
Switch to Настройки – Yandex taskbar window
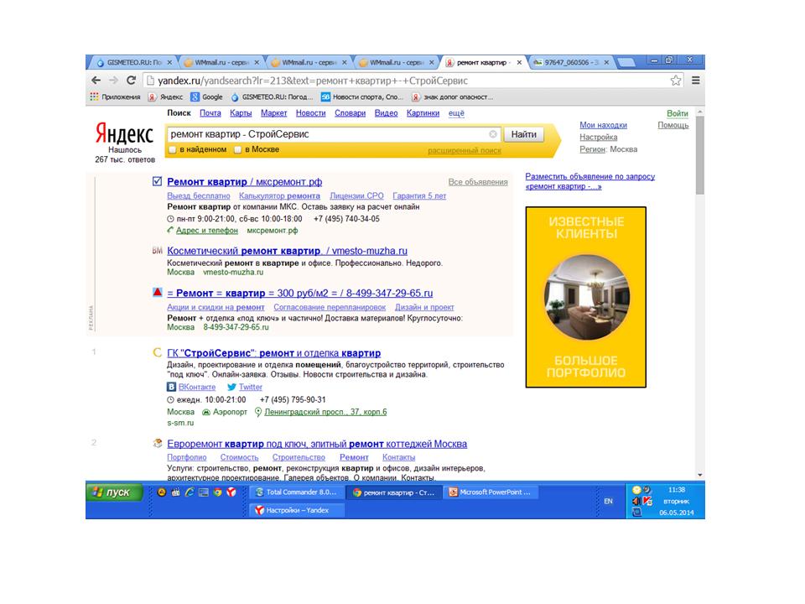coord(297,510)
